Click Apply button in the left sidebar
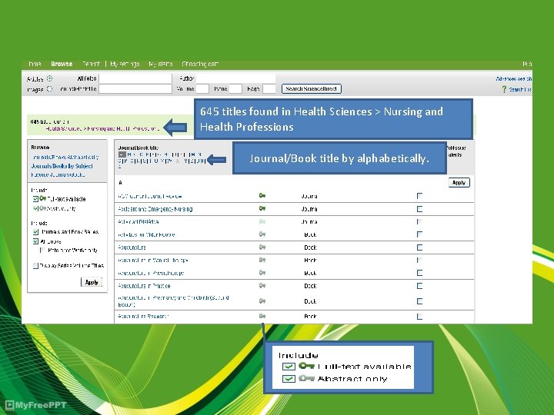 pos(92,282)
